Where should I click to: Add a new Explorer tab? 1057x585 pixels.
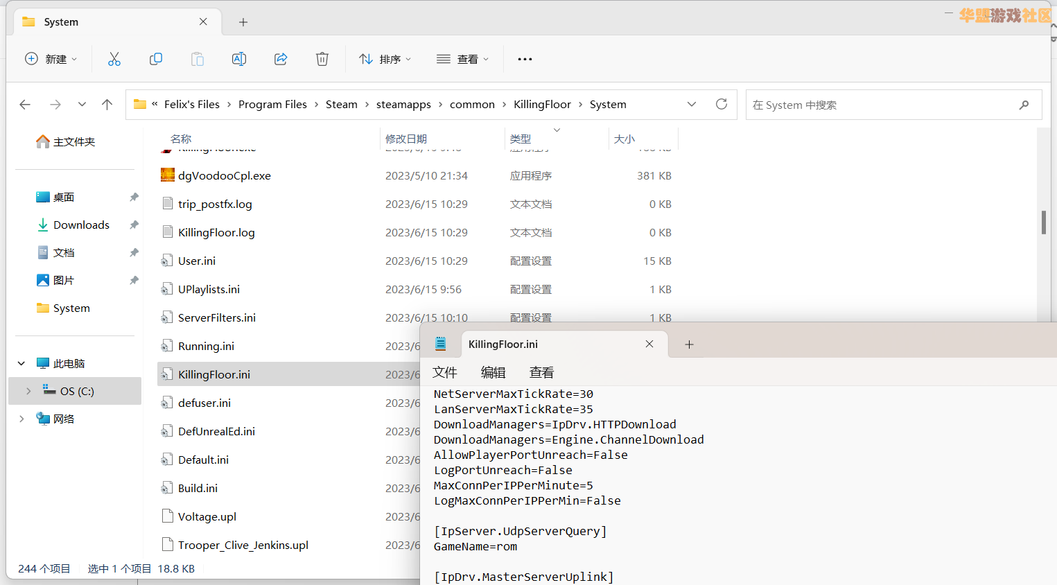243,22
